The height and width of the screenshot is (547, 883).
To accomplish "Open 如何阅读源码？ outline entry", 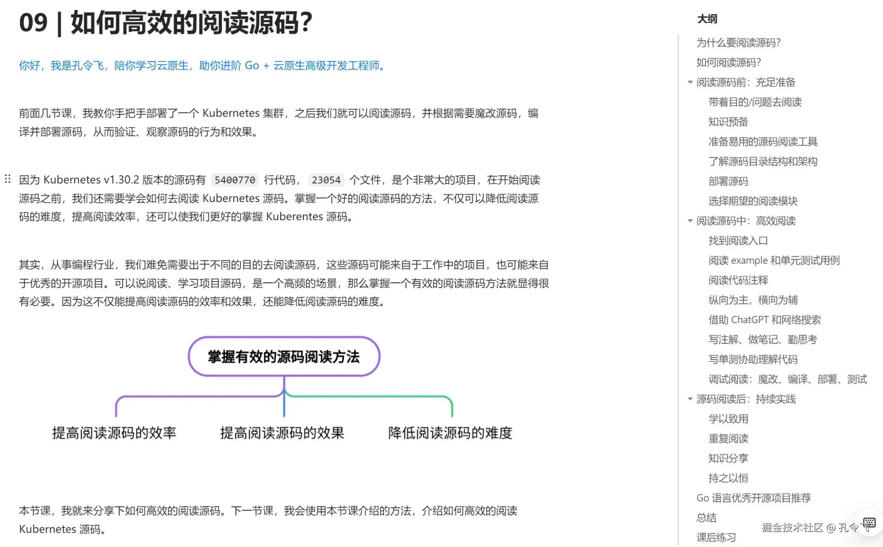I will (x=728, y=62).
